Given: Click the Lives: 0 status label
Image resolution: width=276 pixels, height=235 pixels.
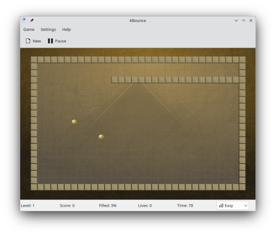Looking at the screenshot, I should coord(145,206).
